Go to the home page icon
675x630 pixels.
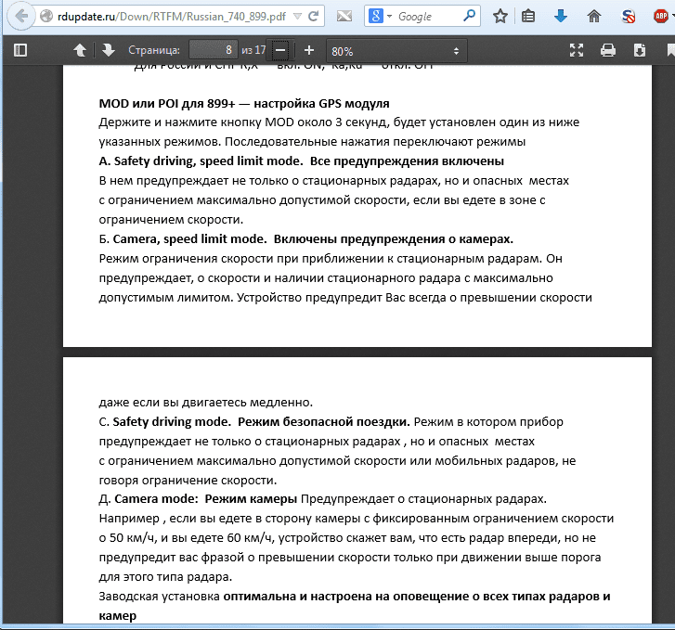(x=594, y=17)
